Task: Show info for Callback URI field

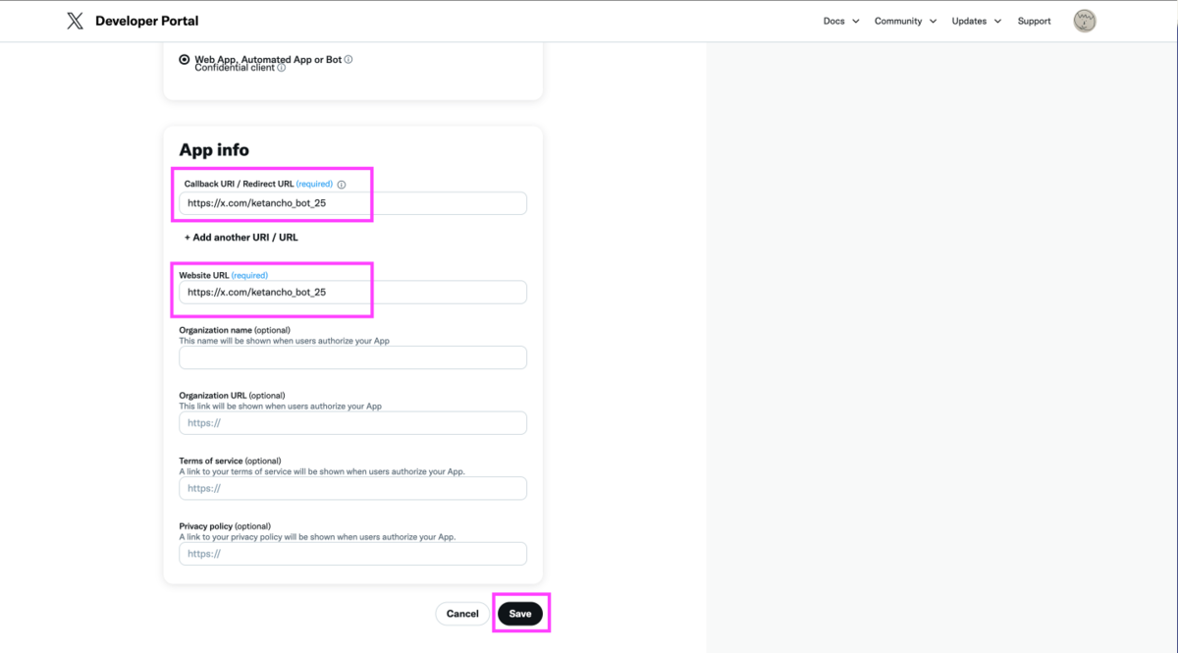Action: click(x=342, y=185)
